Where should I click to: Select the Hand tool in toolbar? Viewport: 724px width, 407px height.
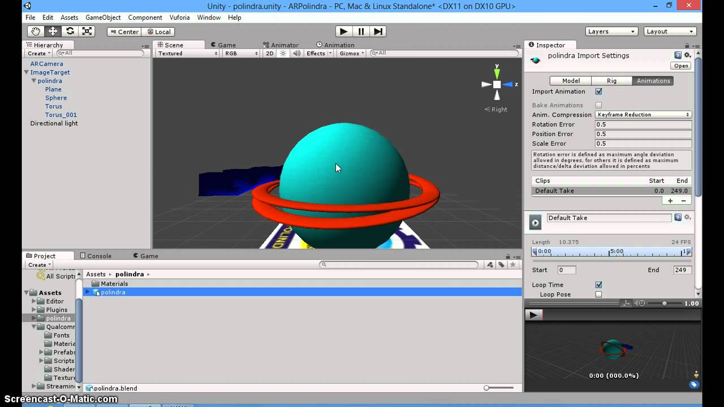[x=36, y=32]
